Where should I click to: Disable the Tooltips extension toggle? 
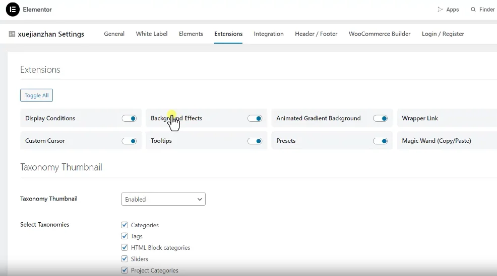(255, 141)
